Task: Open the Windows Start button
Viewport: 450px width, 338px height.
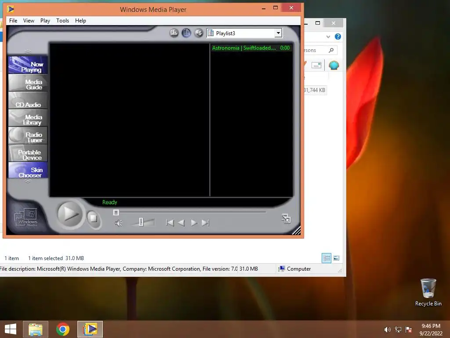Action: tap(11, 329)
